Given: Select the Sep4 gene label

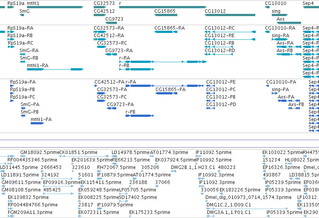Looking at the screenshot, I should coord(308,3).
